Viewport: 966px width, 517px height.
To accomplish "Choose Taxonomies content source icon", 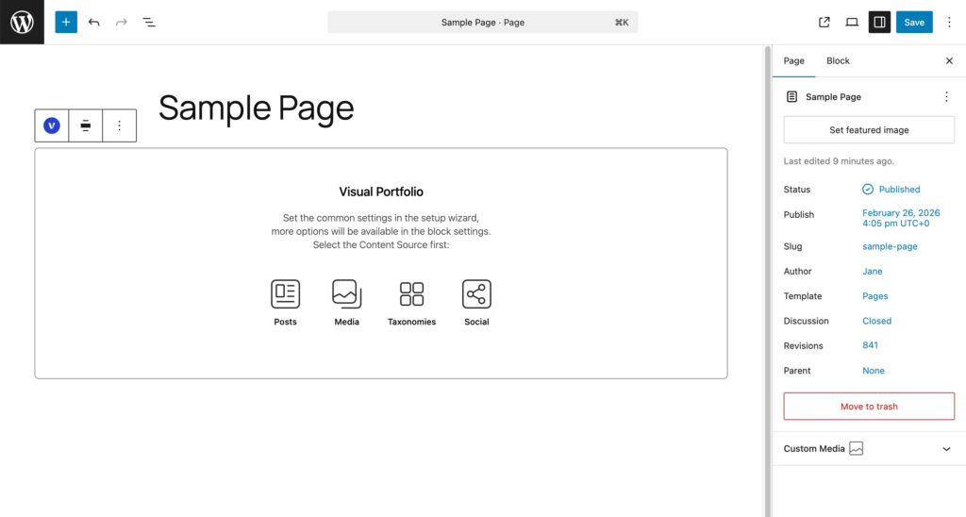I will click(411, 294).
